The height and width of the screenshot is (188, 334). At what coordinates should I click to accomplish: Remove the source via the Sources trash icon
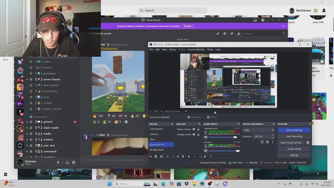click(x=183, y=156)
